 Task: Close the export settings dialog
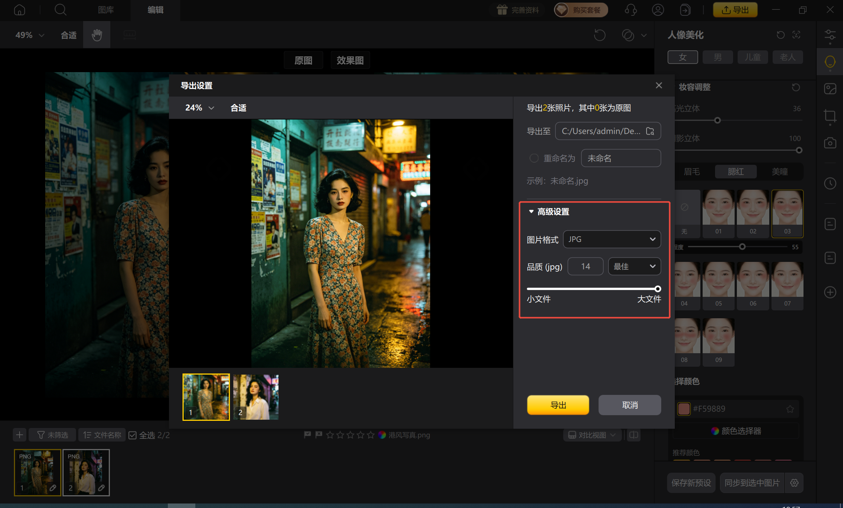tap(659, 85)
